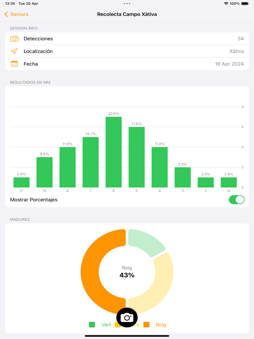254x339 pixels.
Task: Select the bar for category G
Action: point(229,183)
